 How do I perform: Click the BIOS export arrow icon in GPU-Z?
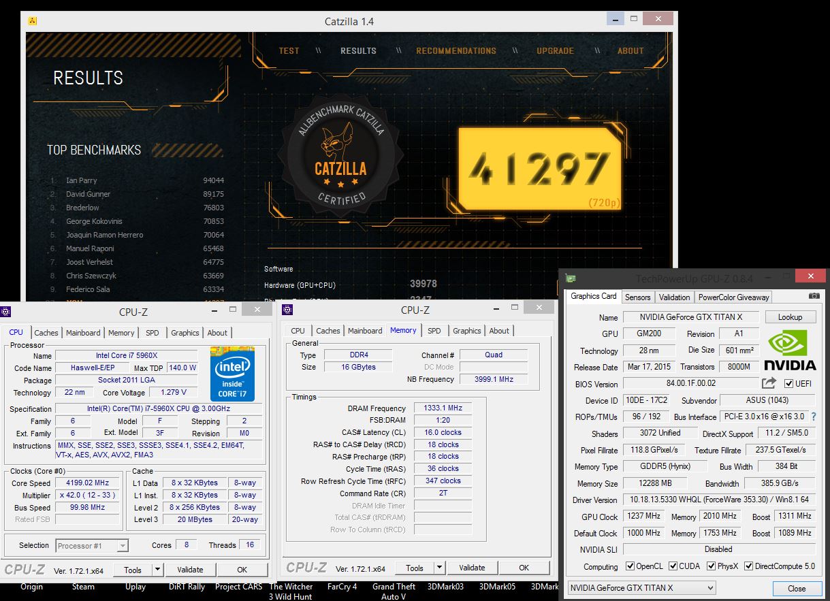(x=769, y=383)
